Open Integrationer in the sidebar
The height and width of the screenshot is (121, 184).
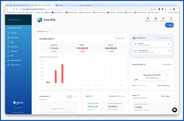point(13,65)
